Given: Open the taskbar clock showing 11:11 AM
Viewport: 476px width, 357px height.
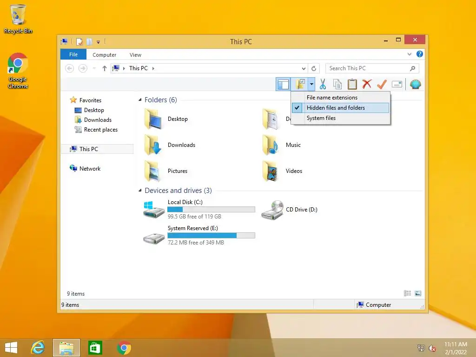Looking at the screenshot, I should pyautogui.click(x=456, y=348).
